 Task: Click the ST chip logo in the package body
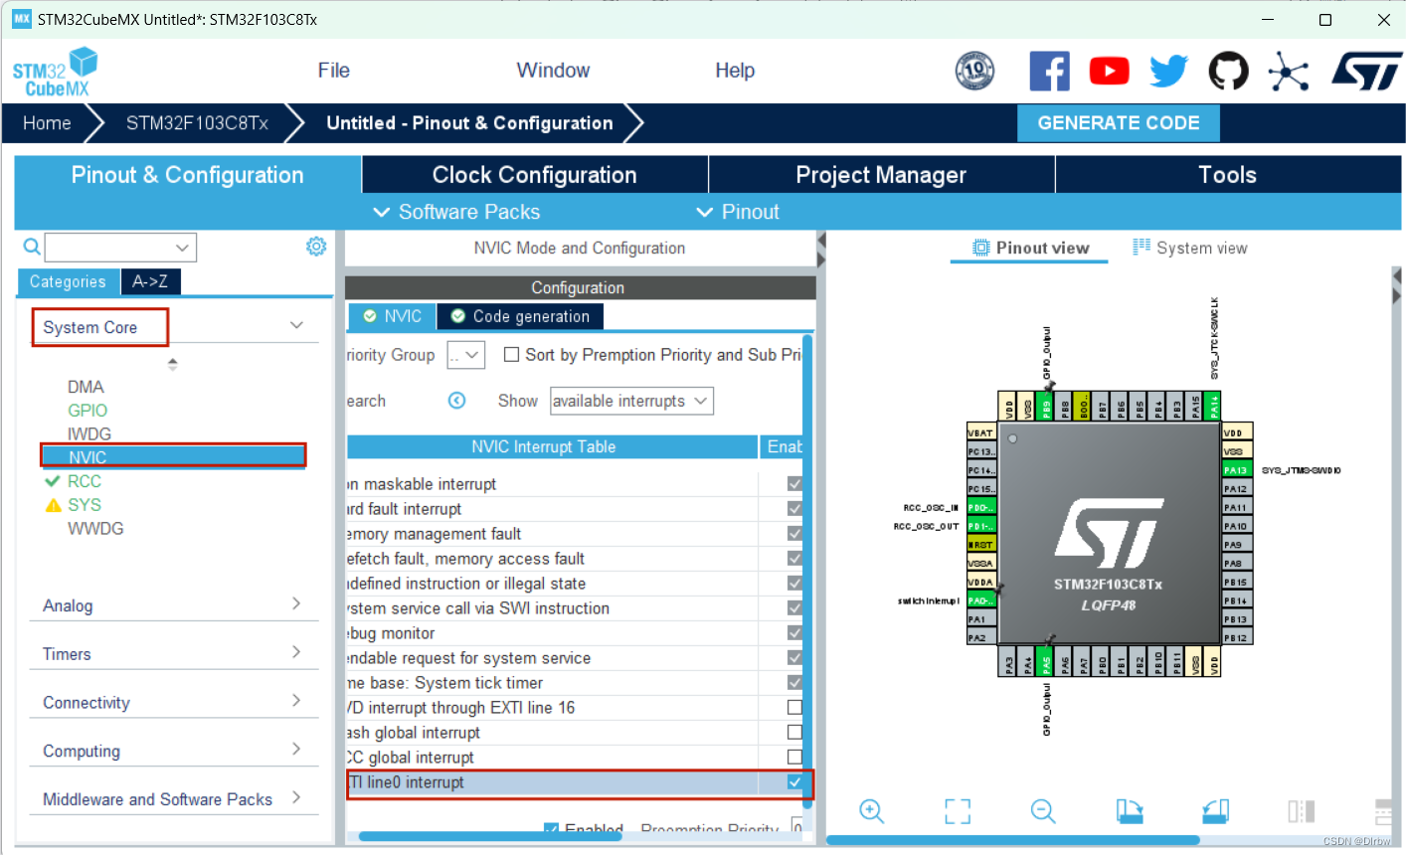click(x=1109, y=532)
